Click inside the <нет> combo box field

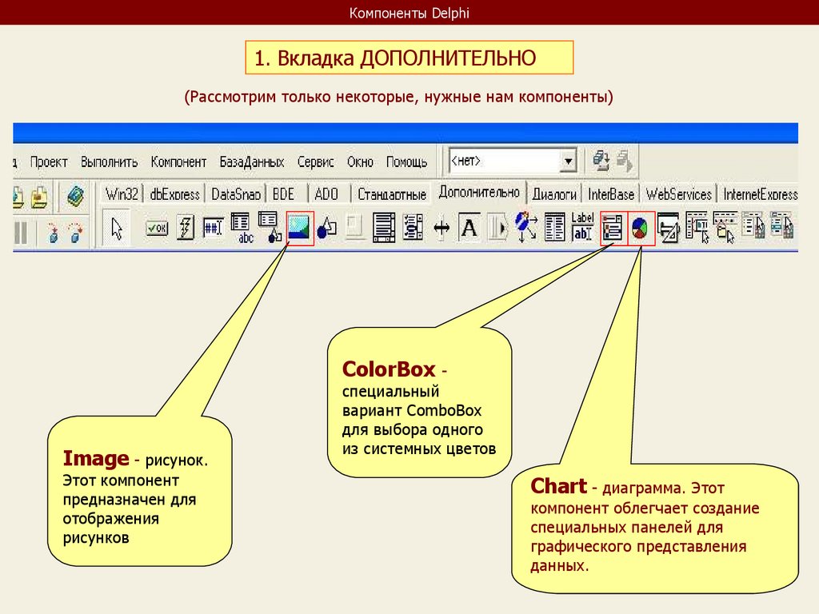tap(505, 161)
